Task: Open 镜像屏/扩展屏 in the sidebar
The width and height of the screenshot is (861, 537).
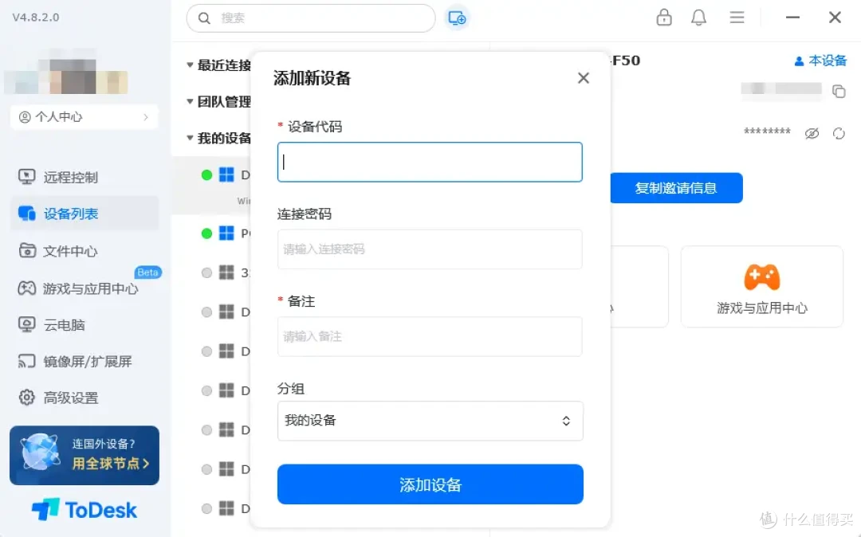Action: (84, 361)
